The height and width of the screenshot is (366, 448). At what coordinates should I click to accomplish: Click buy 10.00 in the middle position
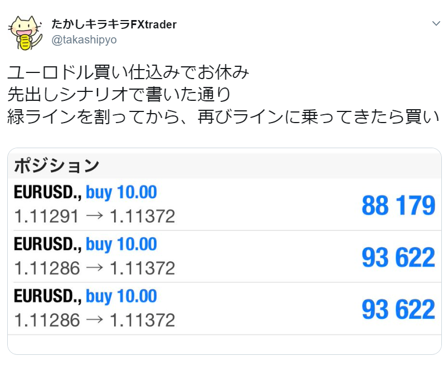click(121, 245)
